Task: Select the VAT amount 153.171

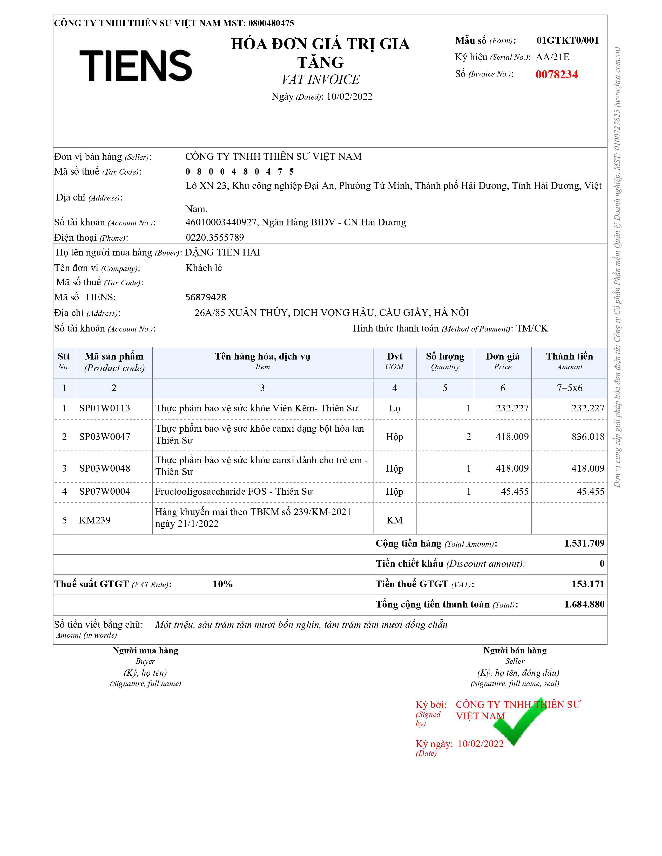Action: click(588, 584)
